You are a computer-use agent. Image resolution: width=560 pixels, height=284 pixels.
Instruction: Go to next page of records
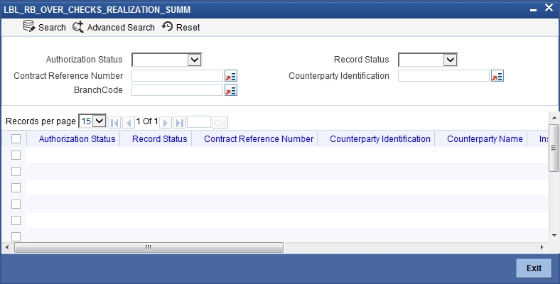click(x=166, y=123)
